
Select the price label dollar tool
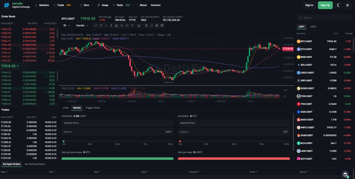[122, 26]
